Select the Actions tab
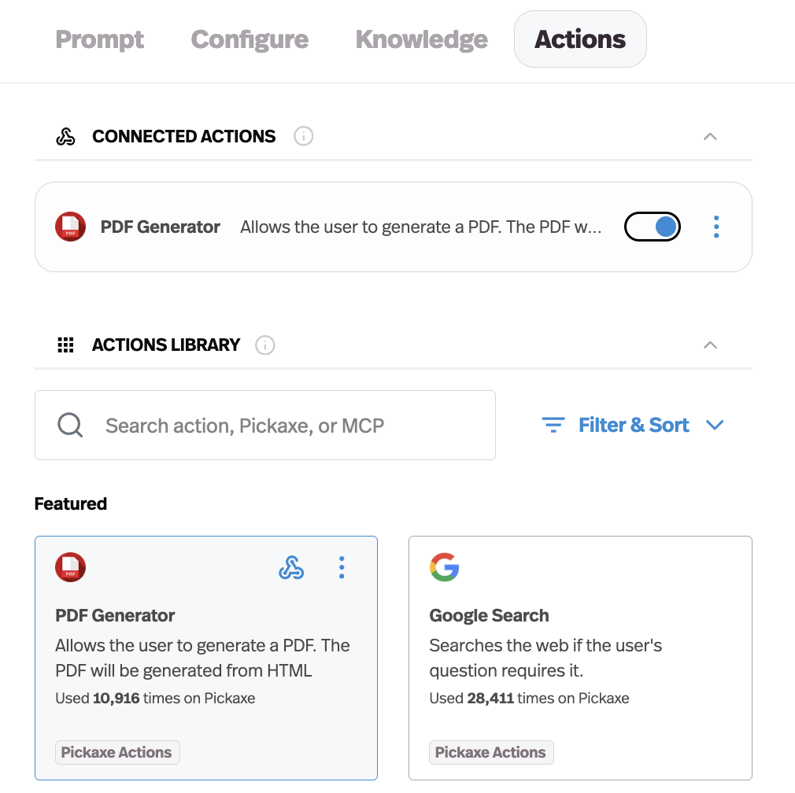The height and width of the screenshot is (793, 795). pos(580,39)
